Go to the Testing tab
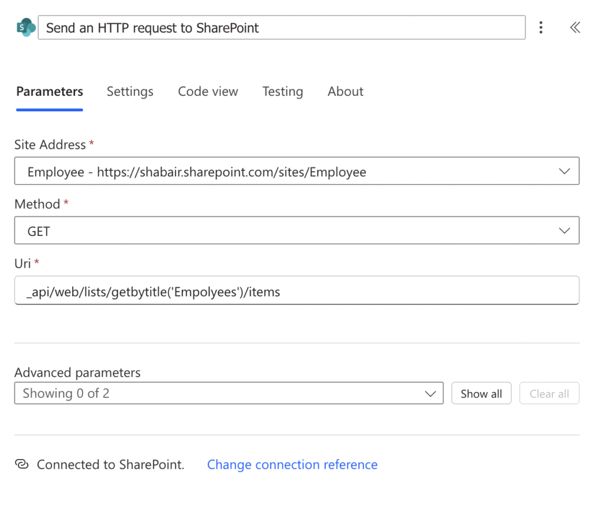This screenshot has width=591, height=519. coord(282,91)
